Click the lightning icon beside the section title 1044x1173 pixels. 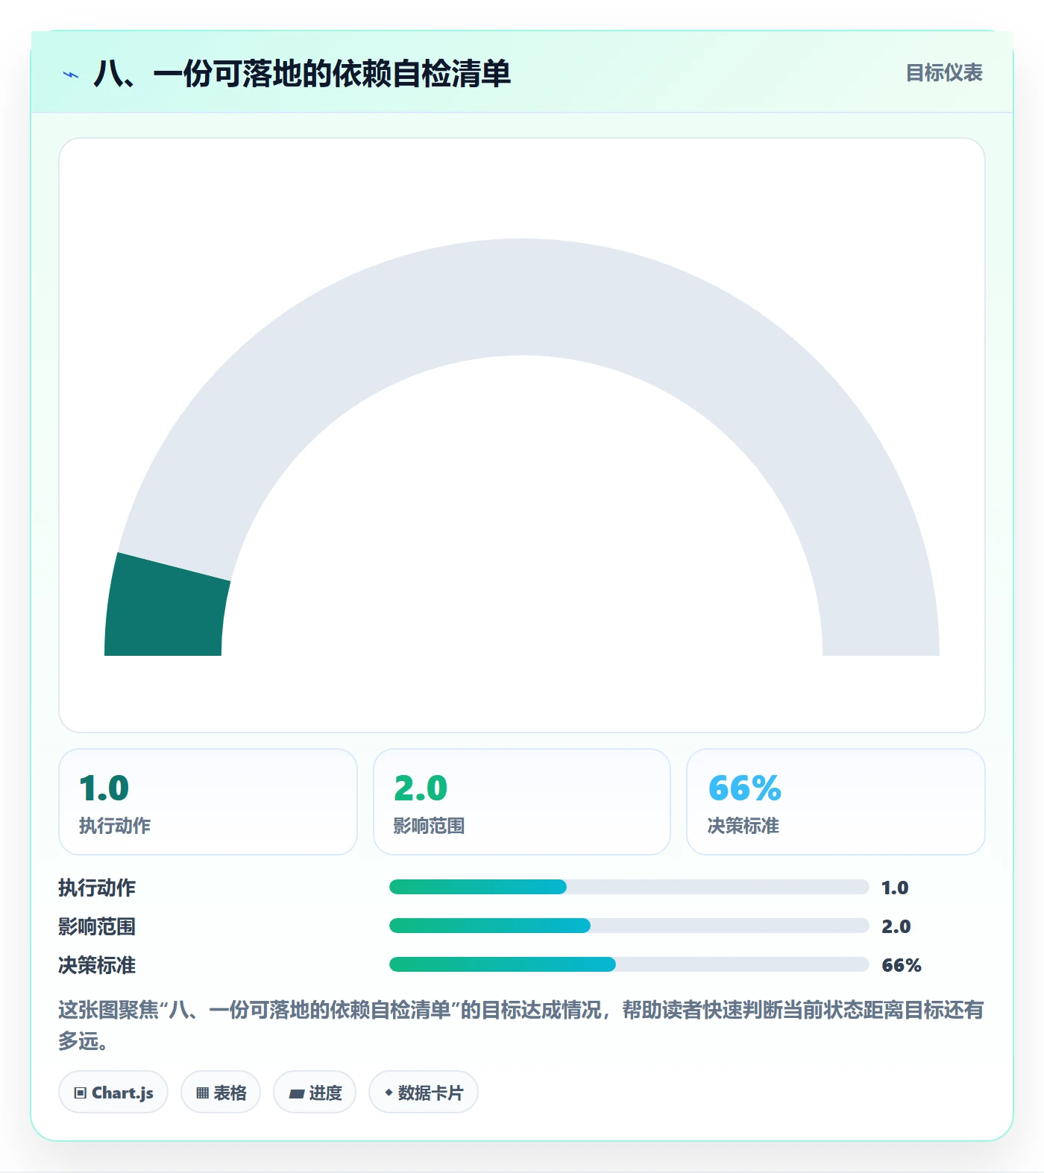71,75
